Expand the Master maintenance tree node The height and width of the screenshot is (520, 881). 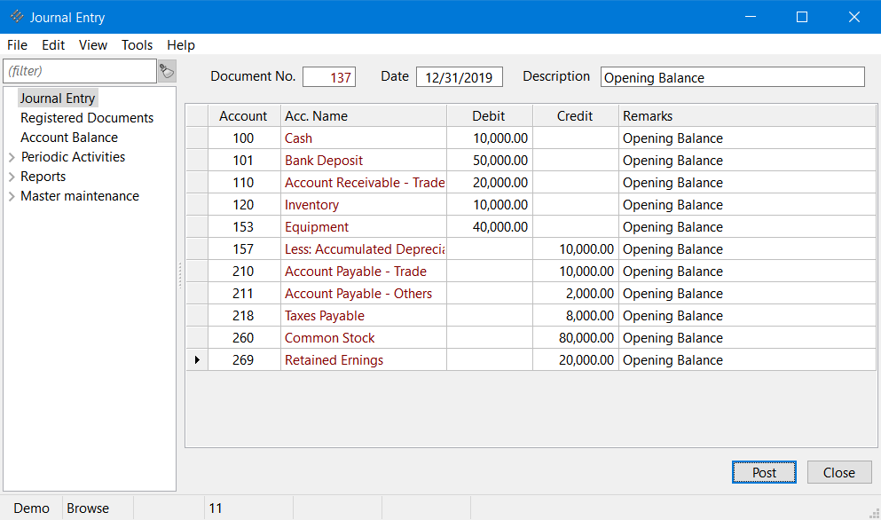point(12,197)
